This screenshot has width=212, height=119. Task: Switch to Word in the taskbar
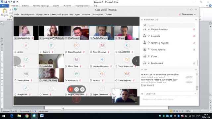42,116
